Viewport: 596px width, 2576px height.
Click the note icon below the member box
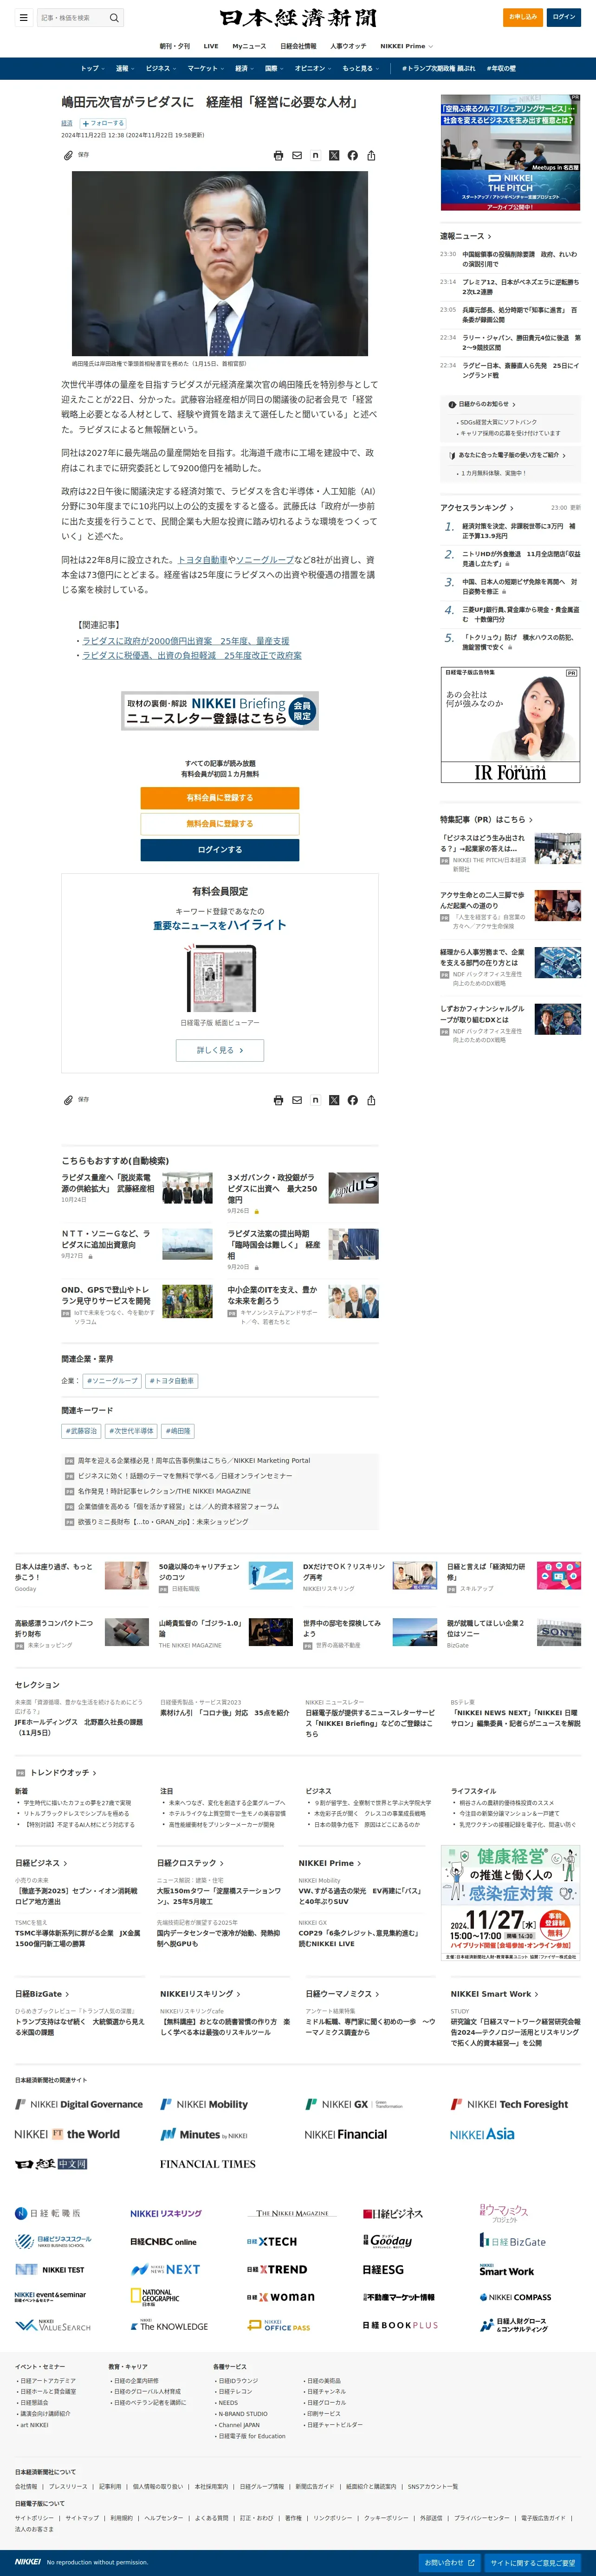pyautogui.click(x=315, y=1100)
